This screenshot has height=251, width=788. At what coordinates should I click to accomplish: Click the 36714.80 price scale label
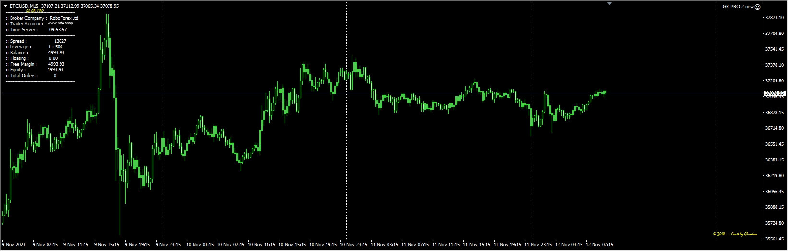[x=774, y=128]
